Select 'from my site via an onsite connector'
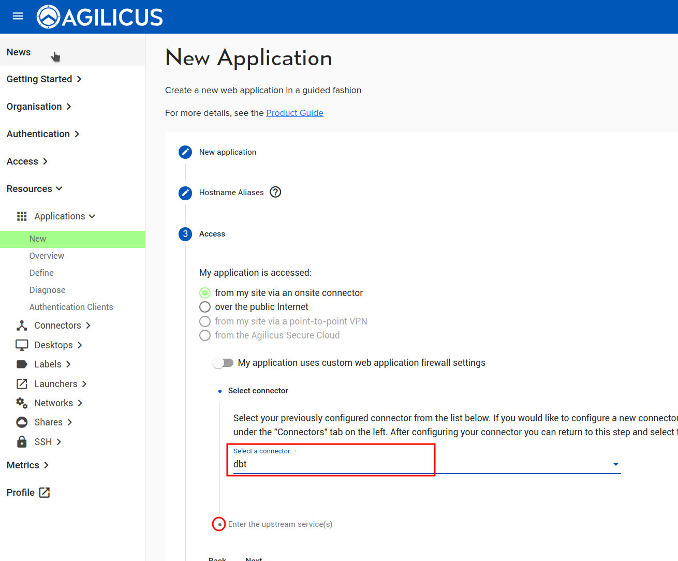The width and height of the screenshot is (678, 561). point(205,293)
